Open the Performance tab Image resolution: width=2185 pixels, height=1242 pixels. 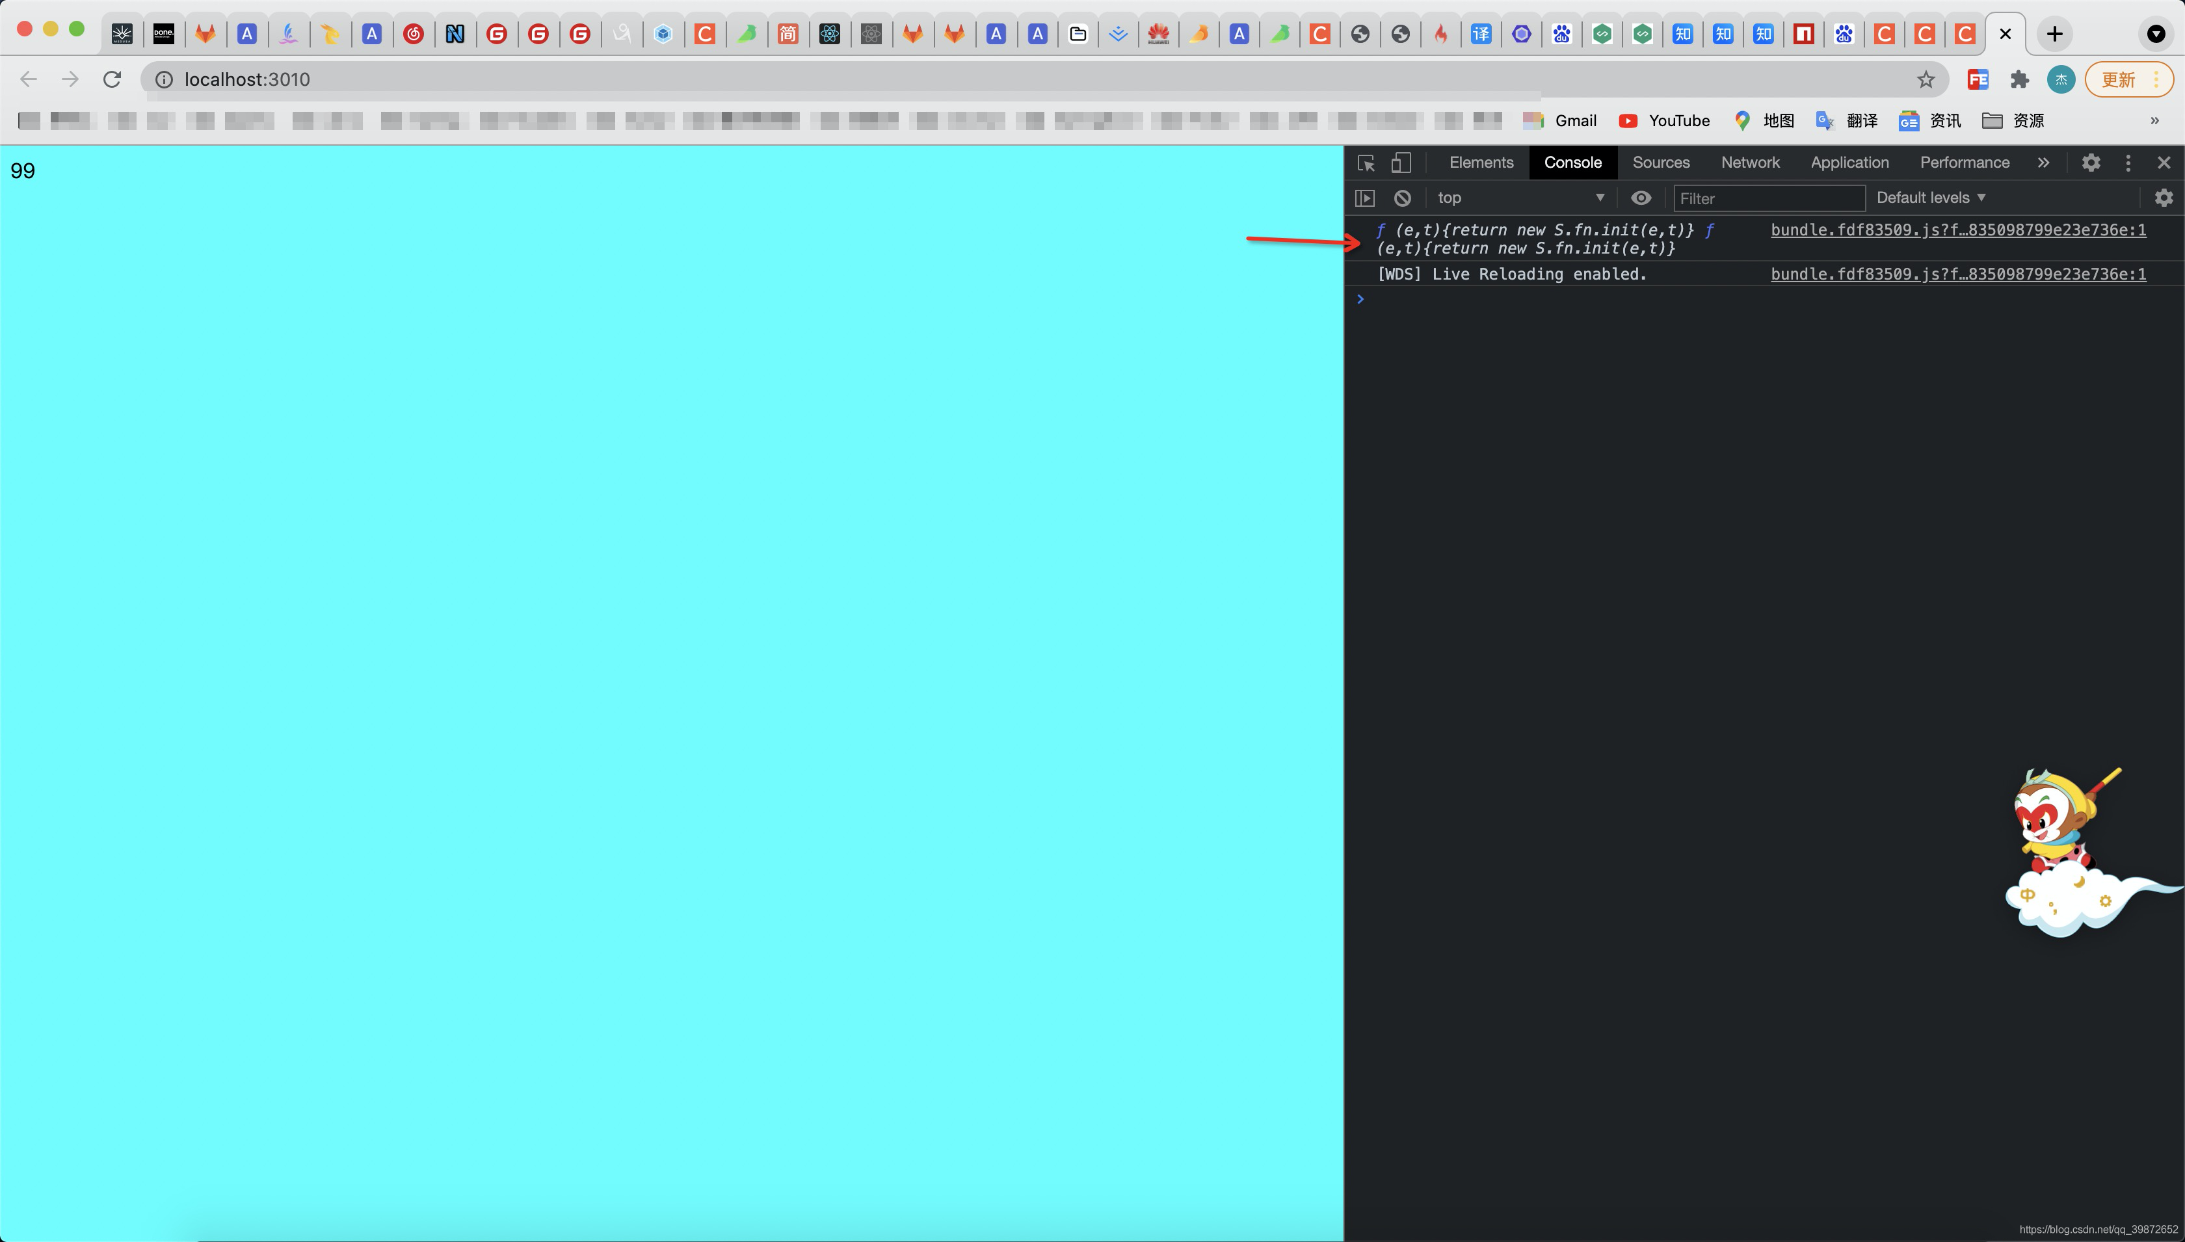pyautogui.click(x=1964, y=162)
